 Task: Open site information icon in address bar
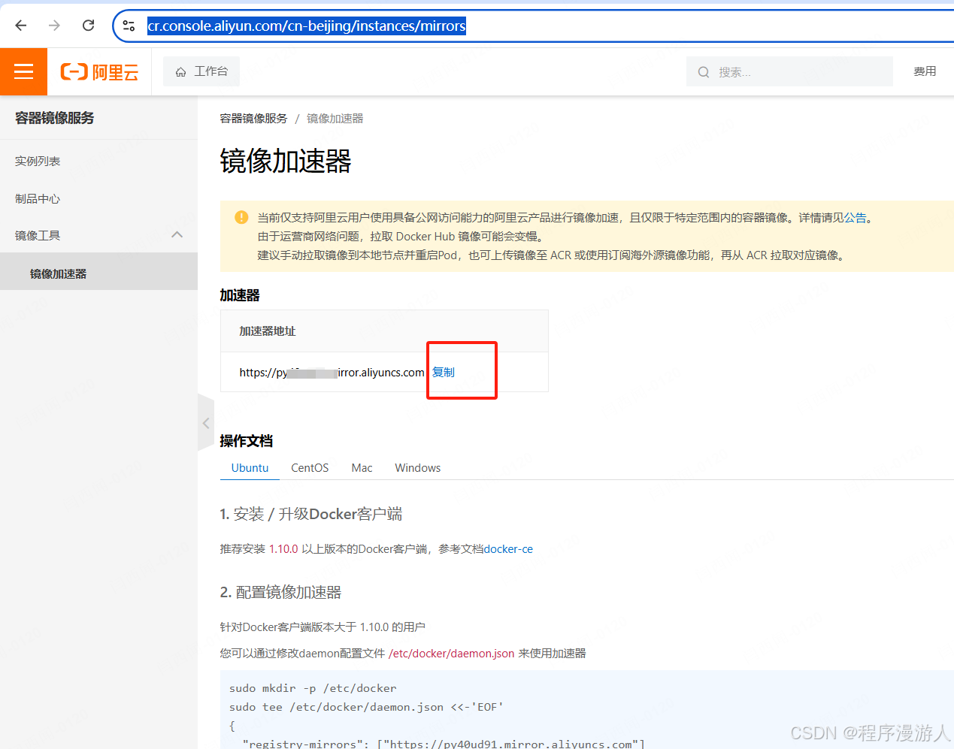129,26
